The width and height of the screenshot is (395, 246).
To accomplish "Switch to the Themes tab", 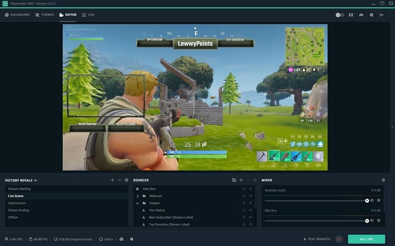I will point(45,15).
